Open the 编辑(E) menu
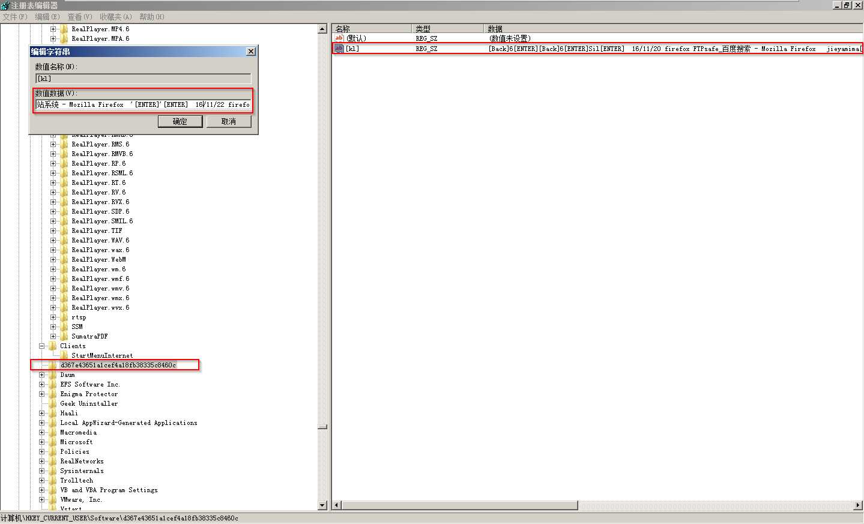The width and height of the screenshot is (864, 524). pos(47,17)
